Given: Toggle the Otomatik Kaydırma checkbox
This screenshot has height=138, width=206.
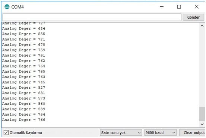Looking at the screenshot, I should click(x=6, y=133).
